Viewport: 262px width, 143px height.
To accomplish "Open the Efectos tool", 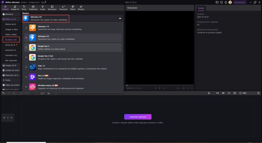I will (x=81, y=8).
